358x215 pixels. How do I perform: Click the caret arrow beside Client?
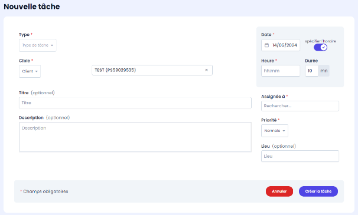[x=36, y=71]
